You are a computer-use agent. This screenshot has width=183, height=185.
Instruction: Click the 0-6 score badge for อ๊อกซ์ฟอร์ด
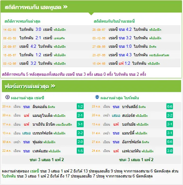pyautogui.click(x=170, y=142)
